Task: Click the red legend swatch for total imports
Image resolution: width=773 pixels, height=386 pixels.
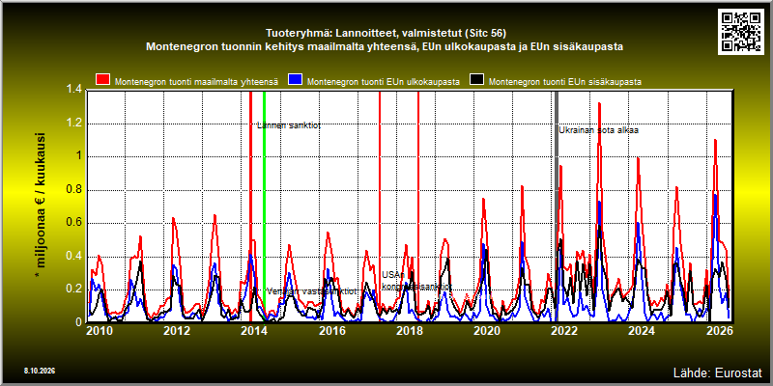Action: pos(103,80)
